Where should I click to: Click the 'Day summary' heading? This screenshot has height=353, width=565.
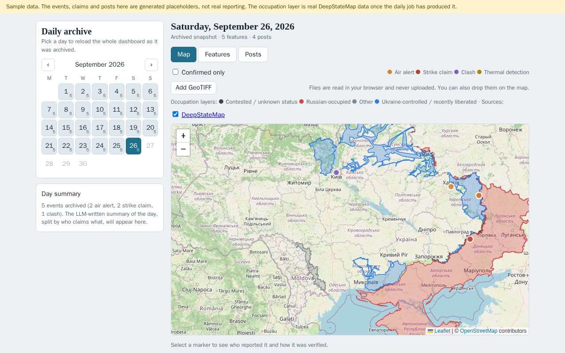(61, 194)
